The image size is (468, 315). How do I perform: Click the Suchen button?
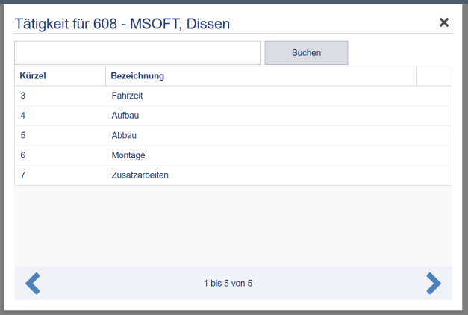click(x=306, y=53)
